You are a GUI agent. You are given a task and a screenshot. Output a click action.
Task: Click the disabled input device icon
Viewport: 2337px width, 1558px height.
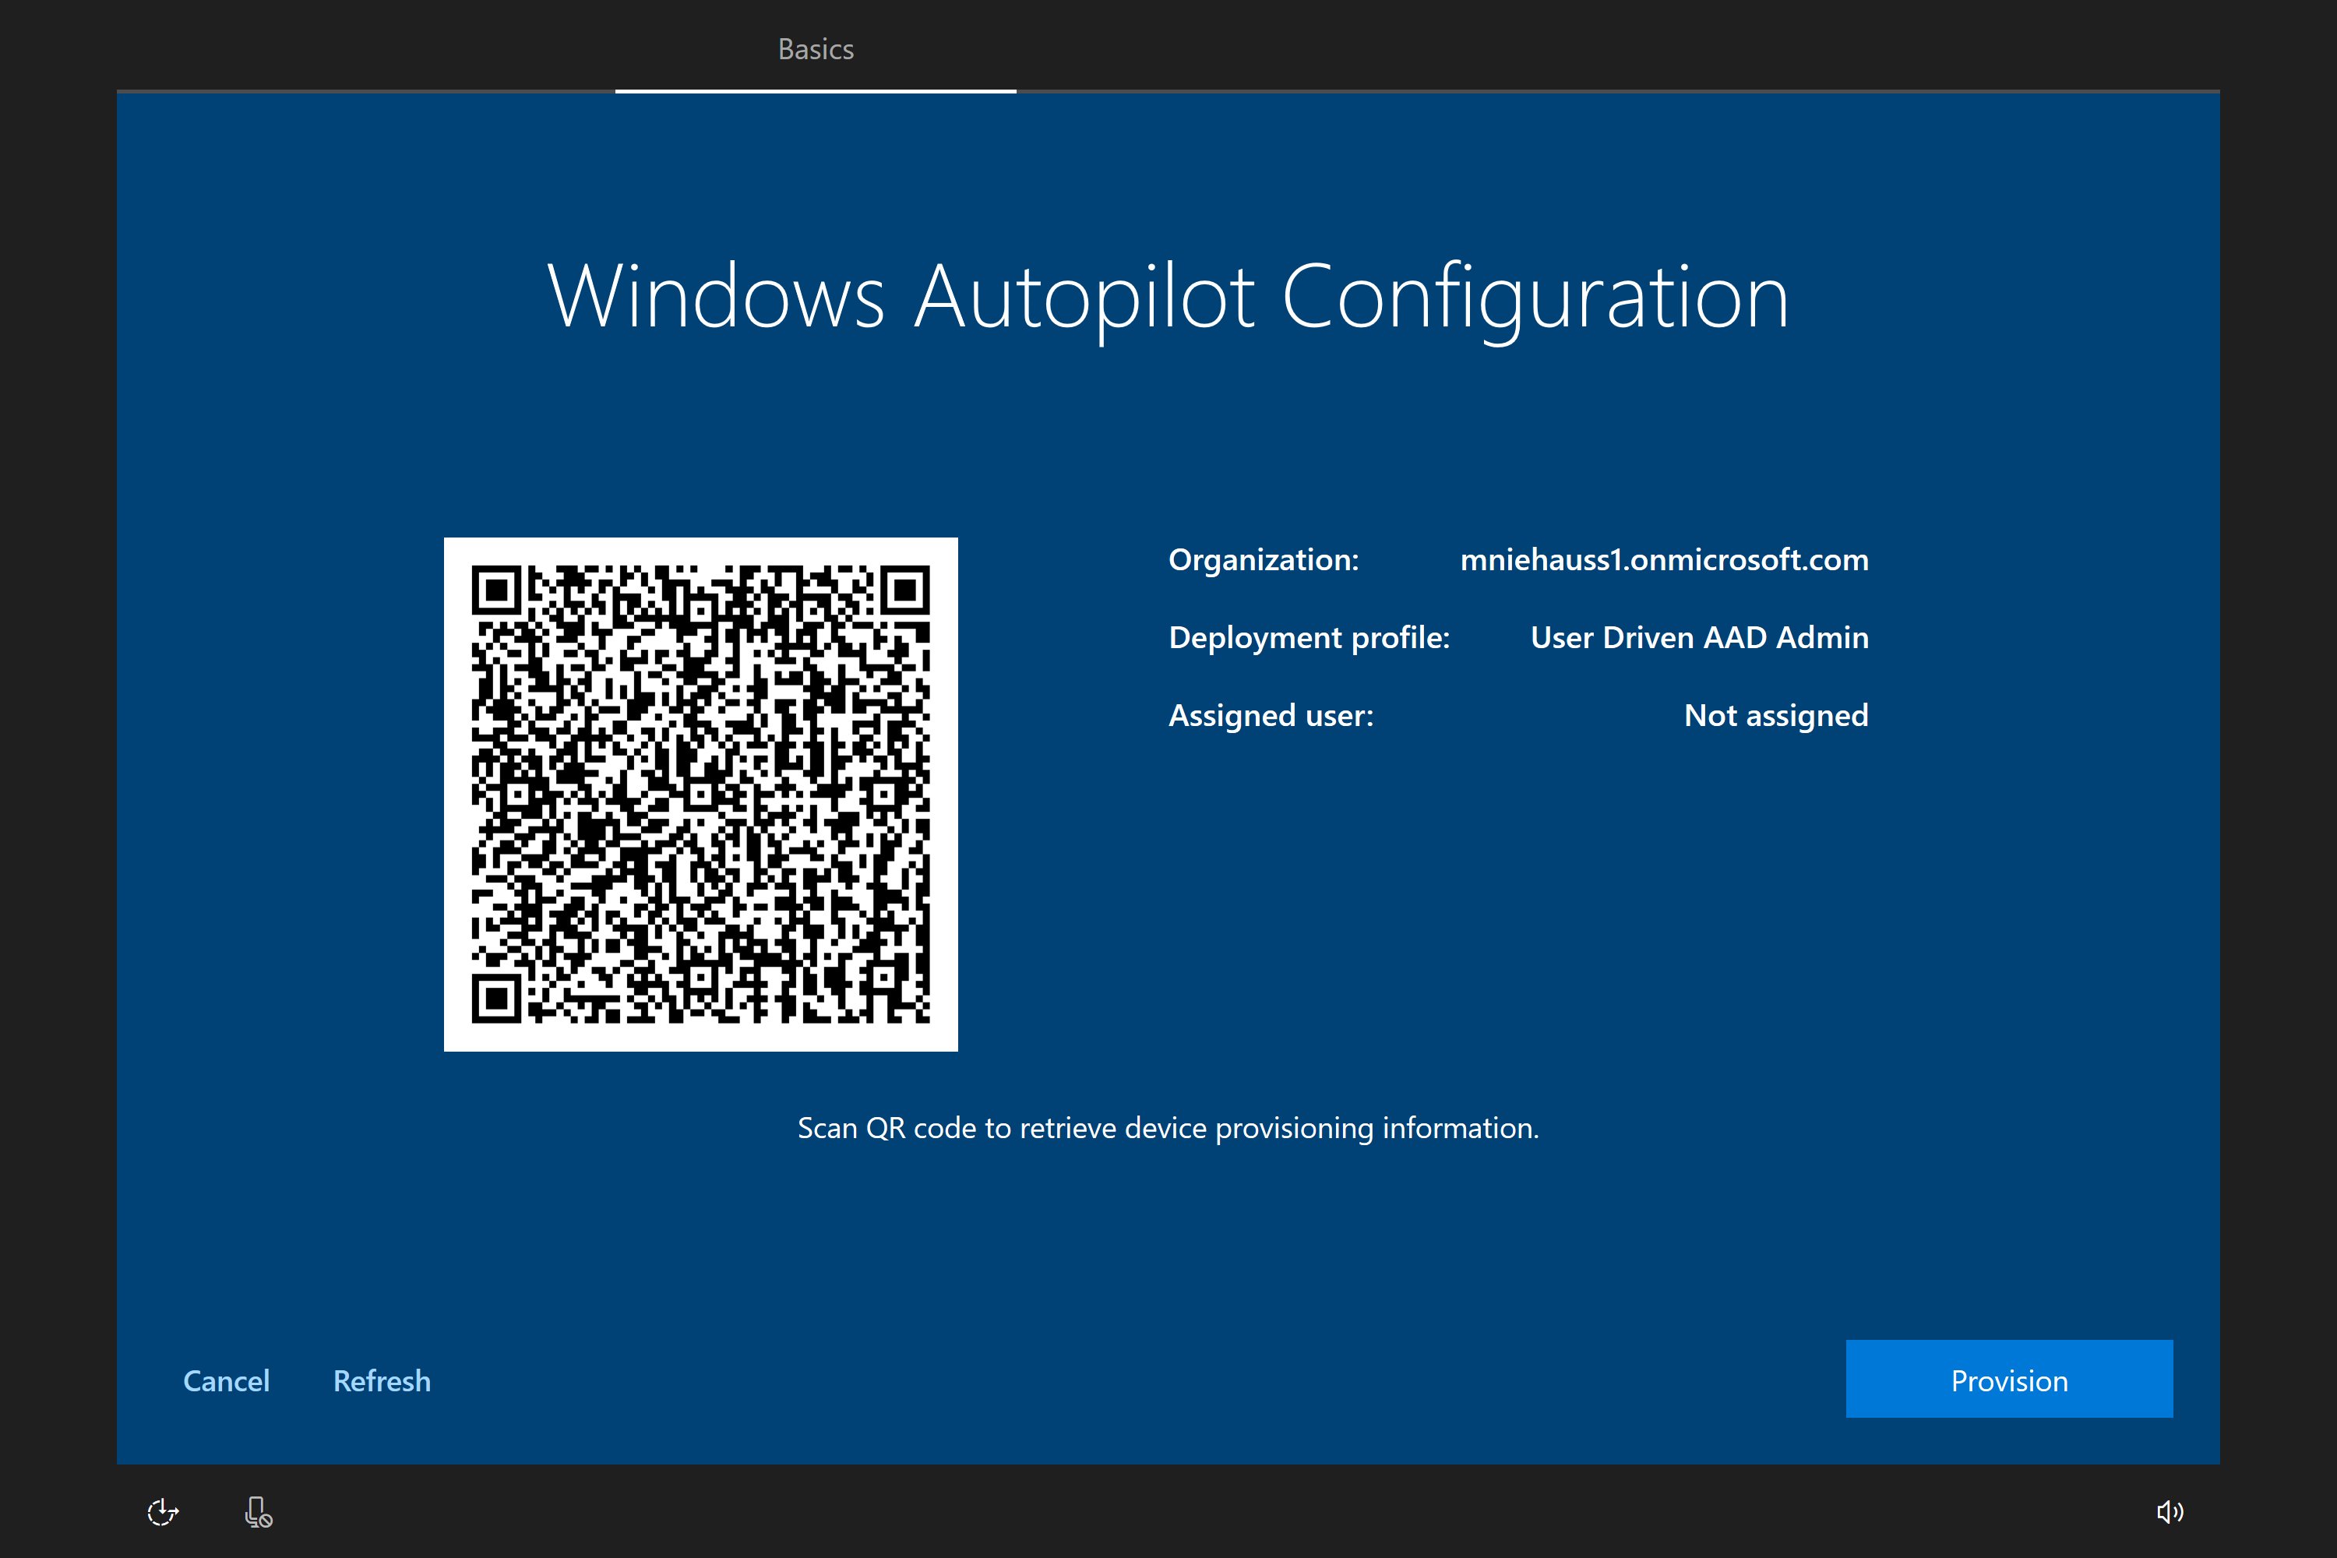click(257, 1511)
